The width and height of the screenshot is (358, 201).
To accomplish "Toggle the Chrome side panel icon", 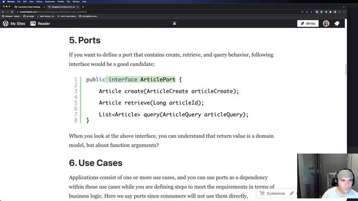I will click(335, 12).
